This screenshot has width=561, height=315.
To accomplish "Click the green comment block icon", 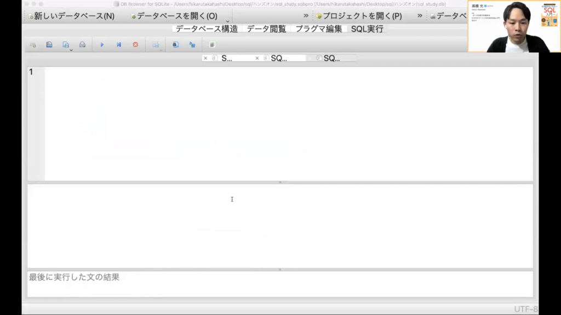I will [212, 45].
